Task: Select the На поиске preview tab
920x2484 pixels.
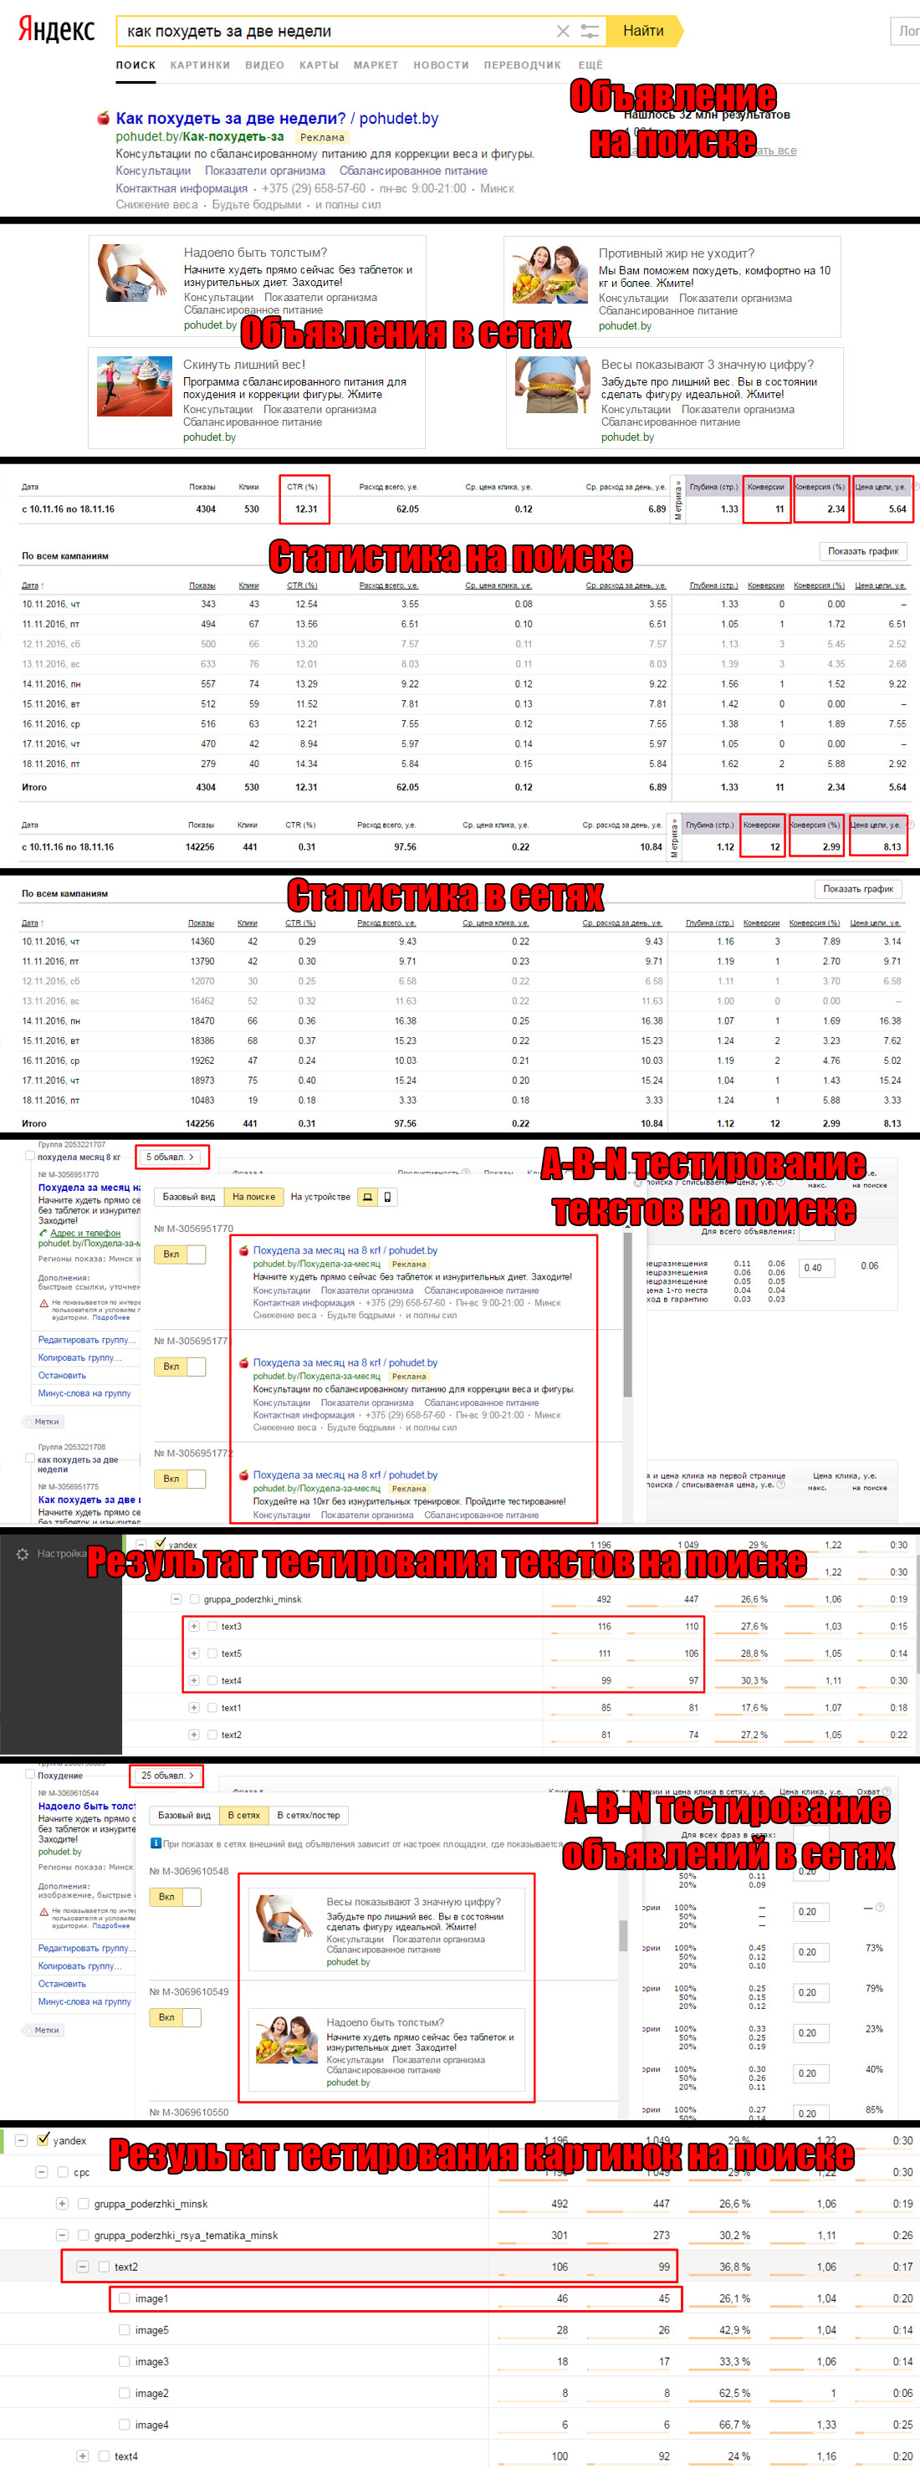Action: (253, 1197)
